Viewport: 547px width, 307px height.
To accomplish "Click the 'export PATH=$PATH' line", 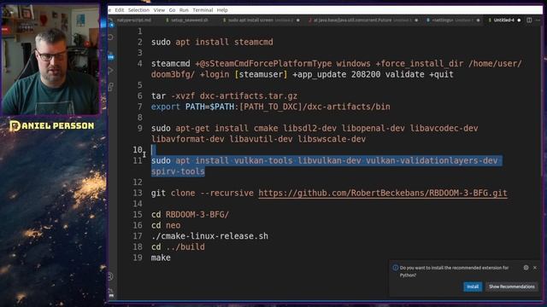I will tap(271, 107).
